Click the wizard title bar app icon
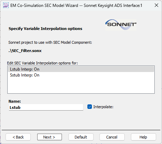Screen dimensions: 162x144 6,5
